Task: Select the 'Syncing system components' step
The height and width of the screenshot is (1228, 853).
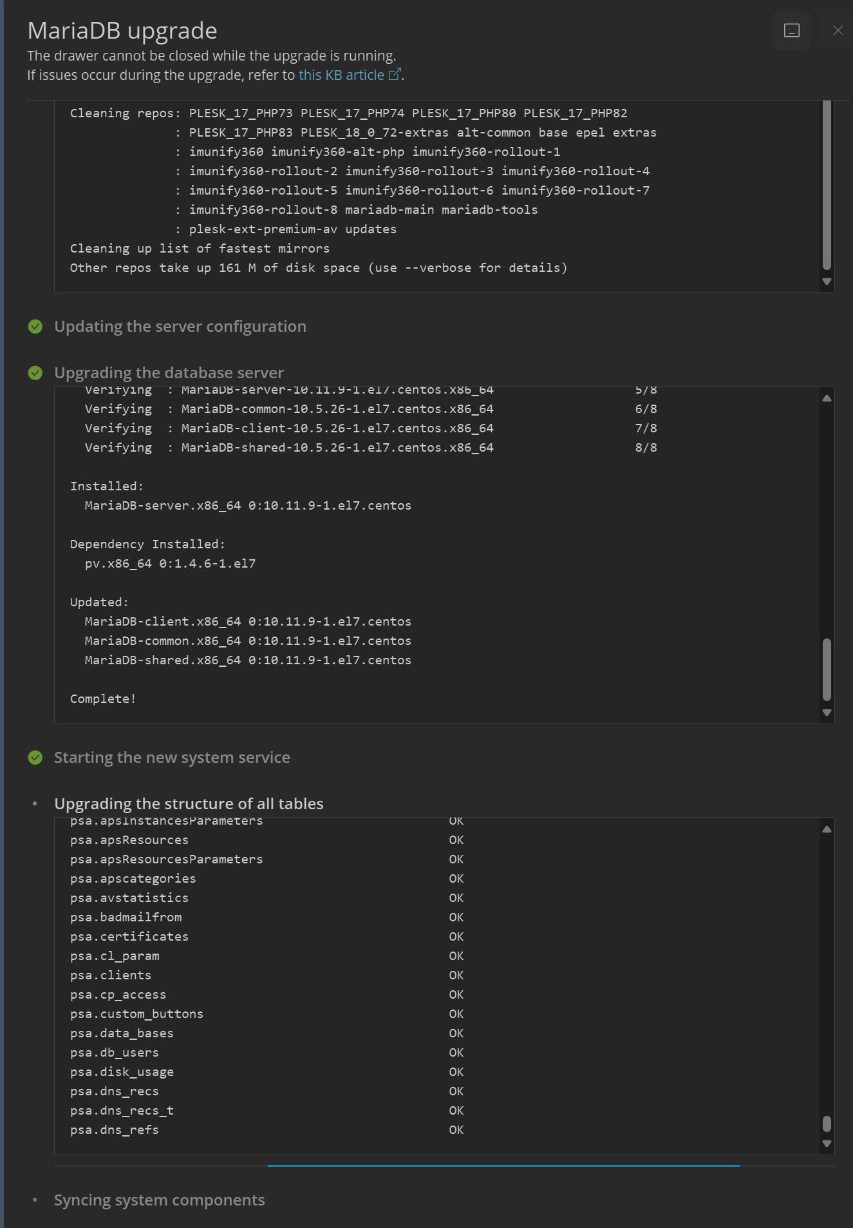Action: point(159,1200)
